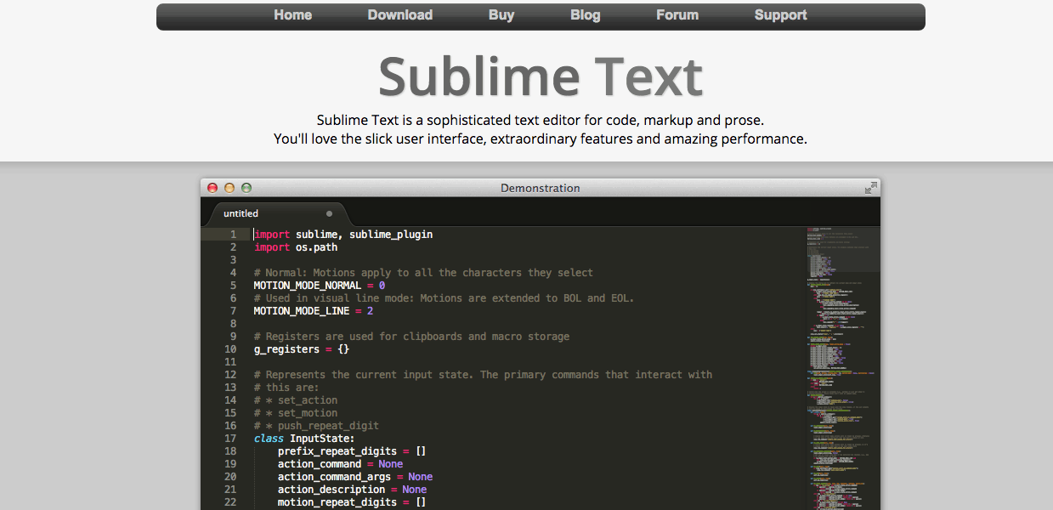Visit the Blog from navigation bar
1053x510 pixels.
coord(585,15)
